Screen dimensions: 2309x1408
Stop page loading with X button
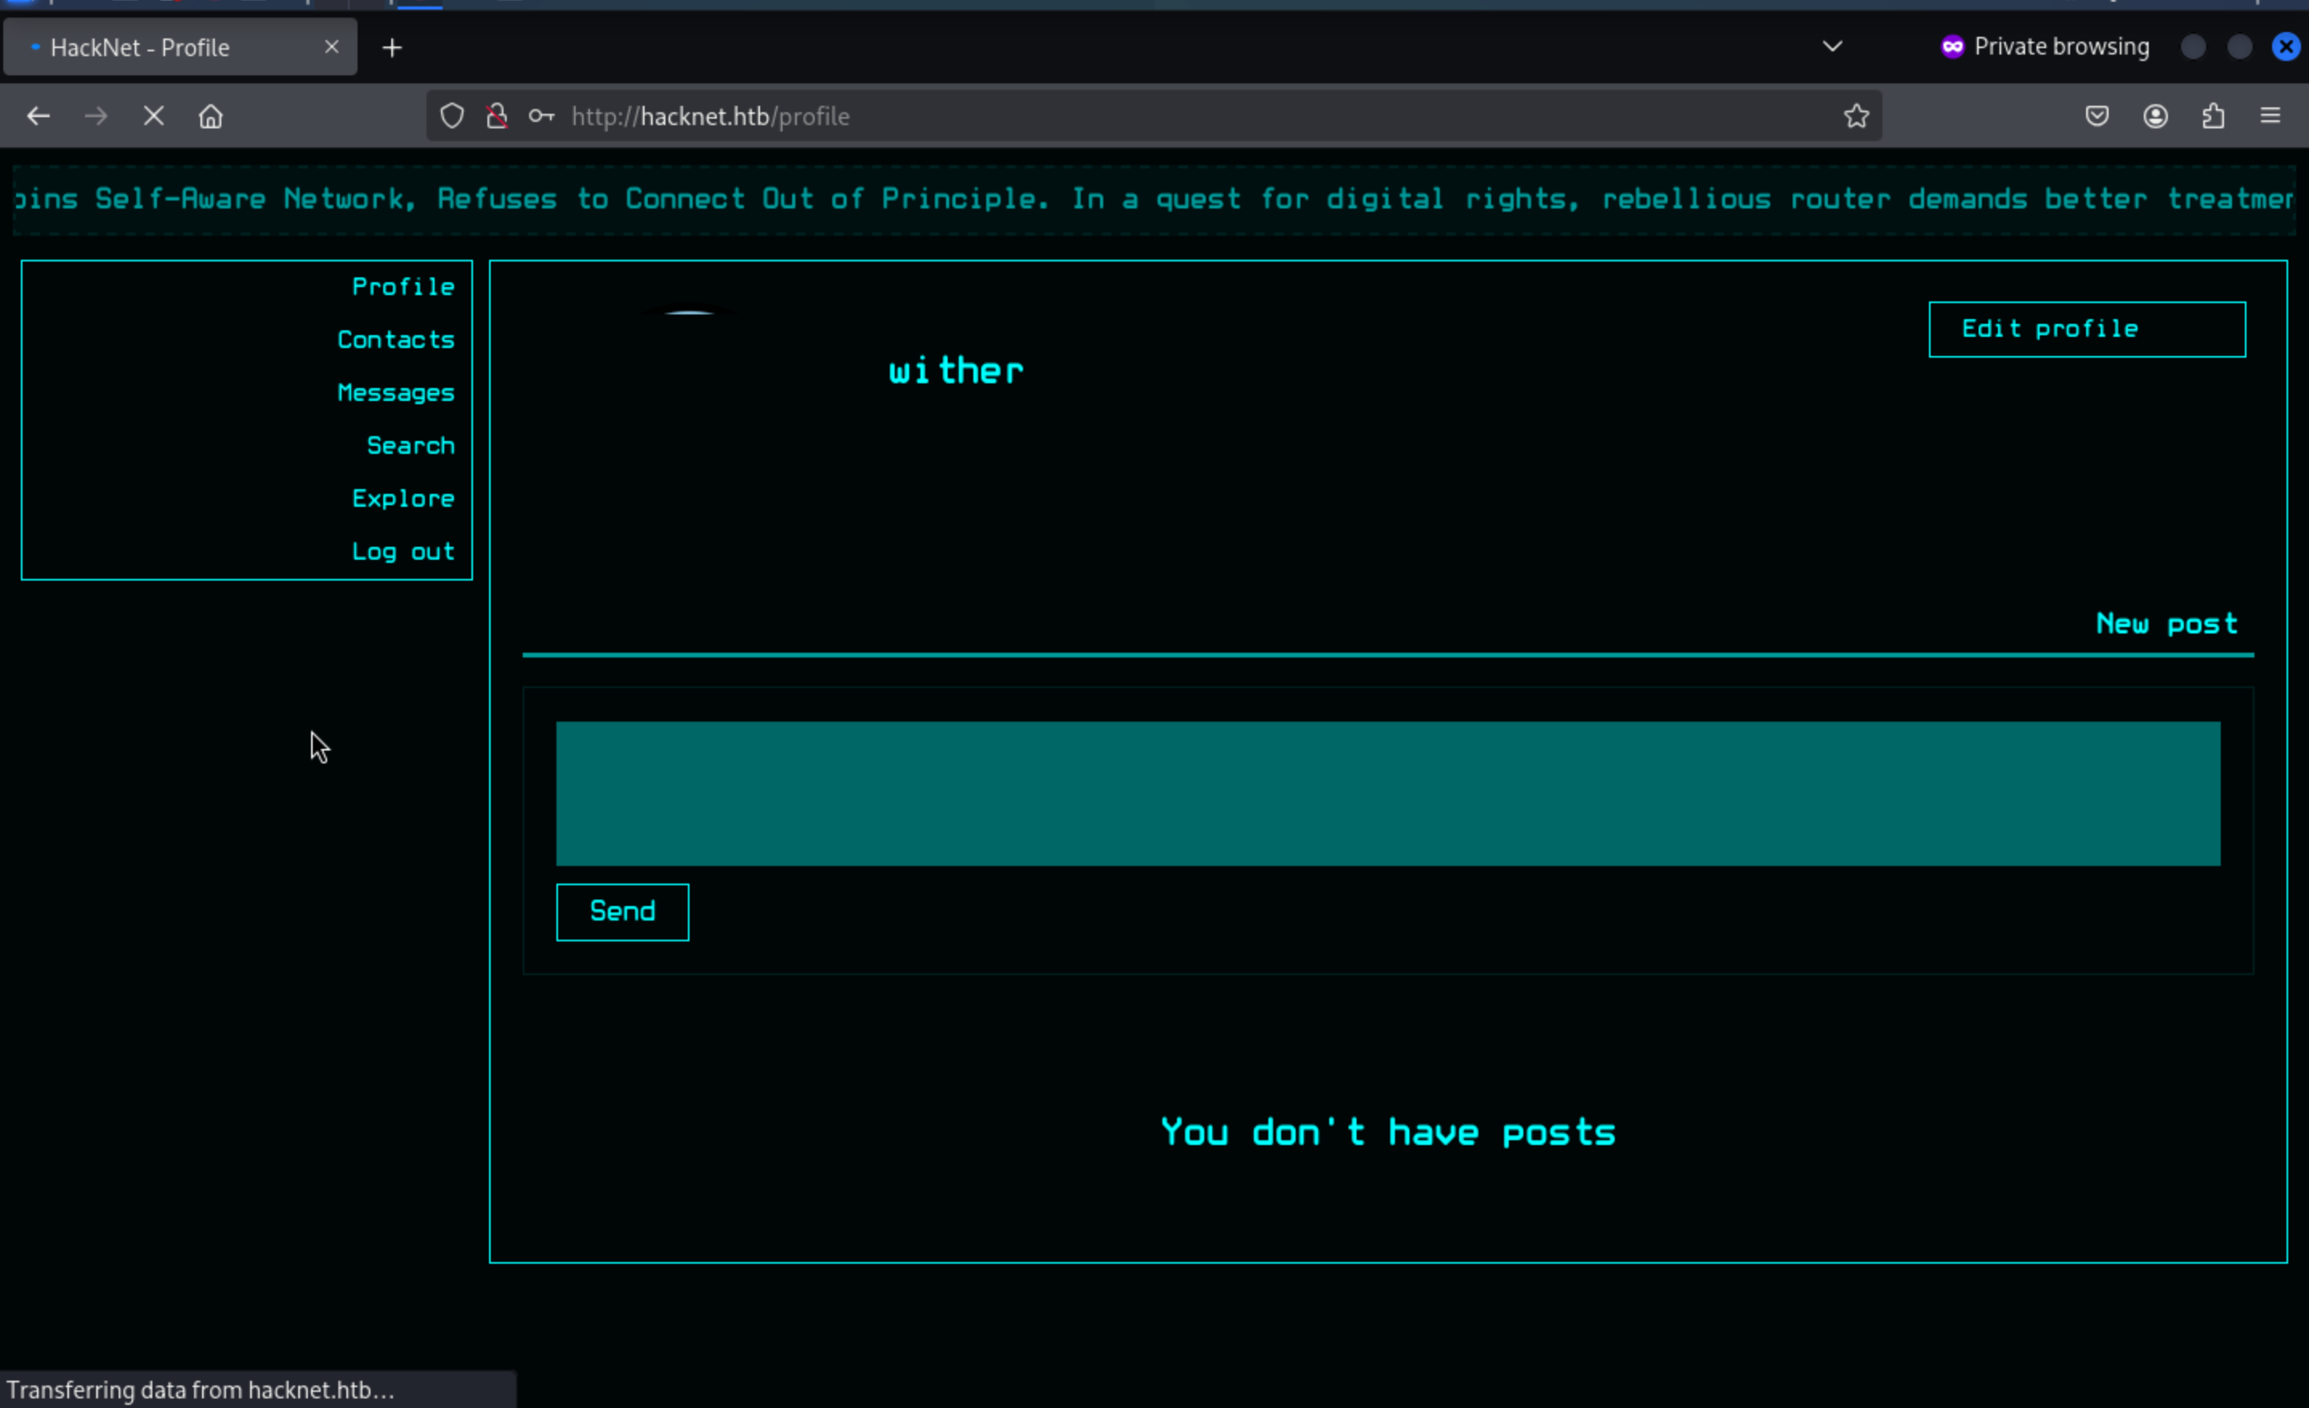click(x=154, y=116)
